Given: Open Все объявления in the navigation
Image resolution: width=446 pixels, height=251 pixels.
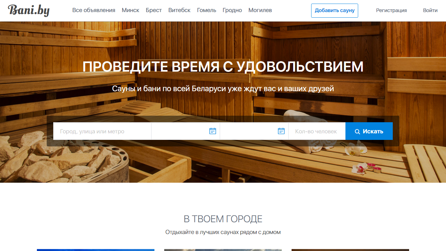Looking at the screenshot, I should (x=94, y=10).
